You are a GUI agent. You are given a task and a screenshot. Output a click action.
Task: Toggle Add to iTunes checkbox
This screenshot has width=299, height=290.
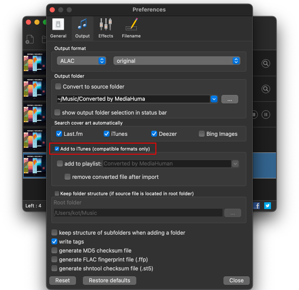tap(57, 149)
